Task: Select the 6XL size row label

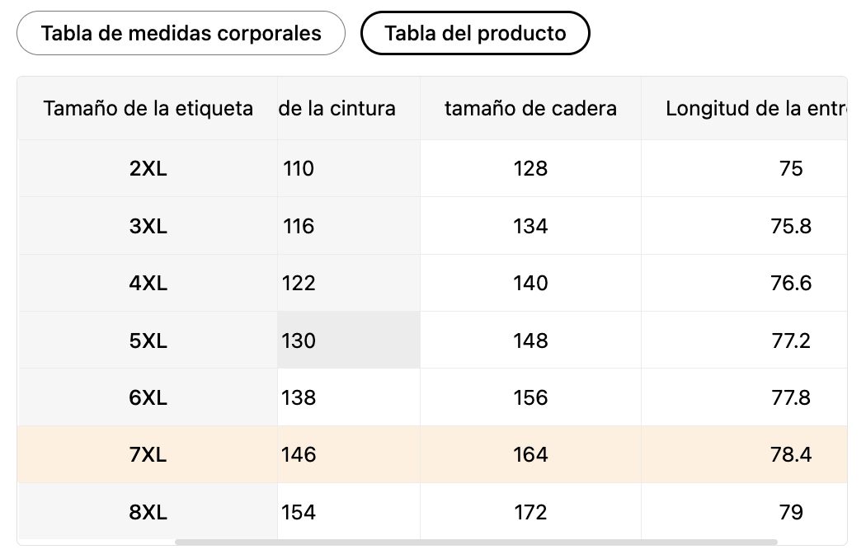Action: tap(148, 397)
